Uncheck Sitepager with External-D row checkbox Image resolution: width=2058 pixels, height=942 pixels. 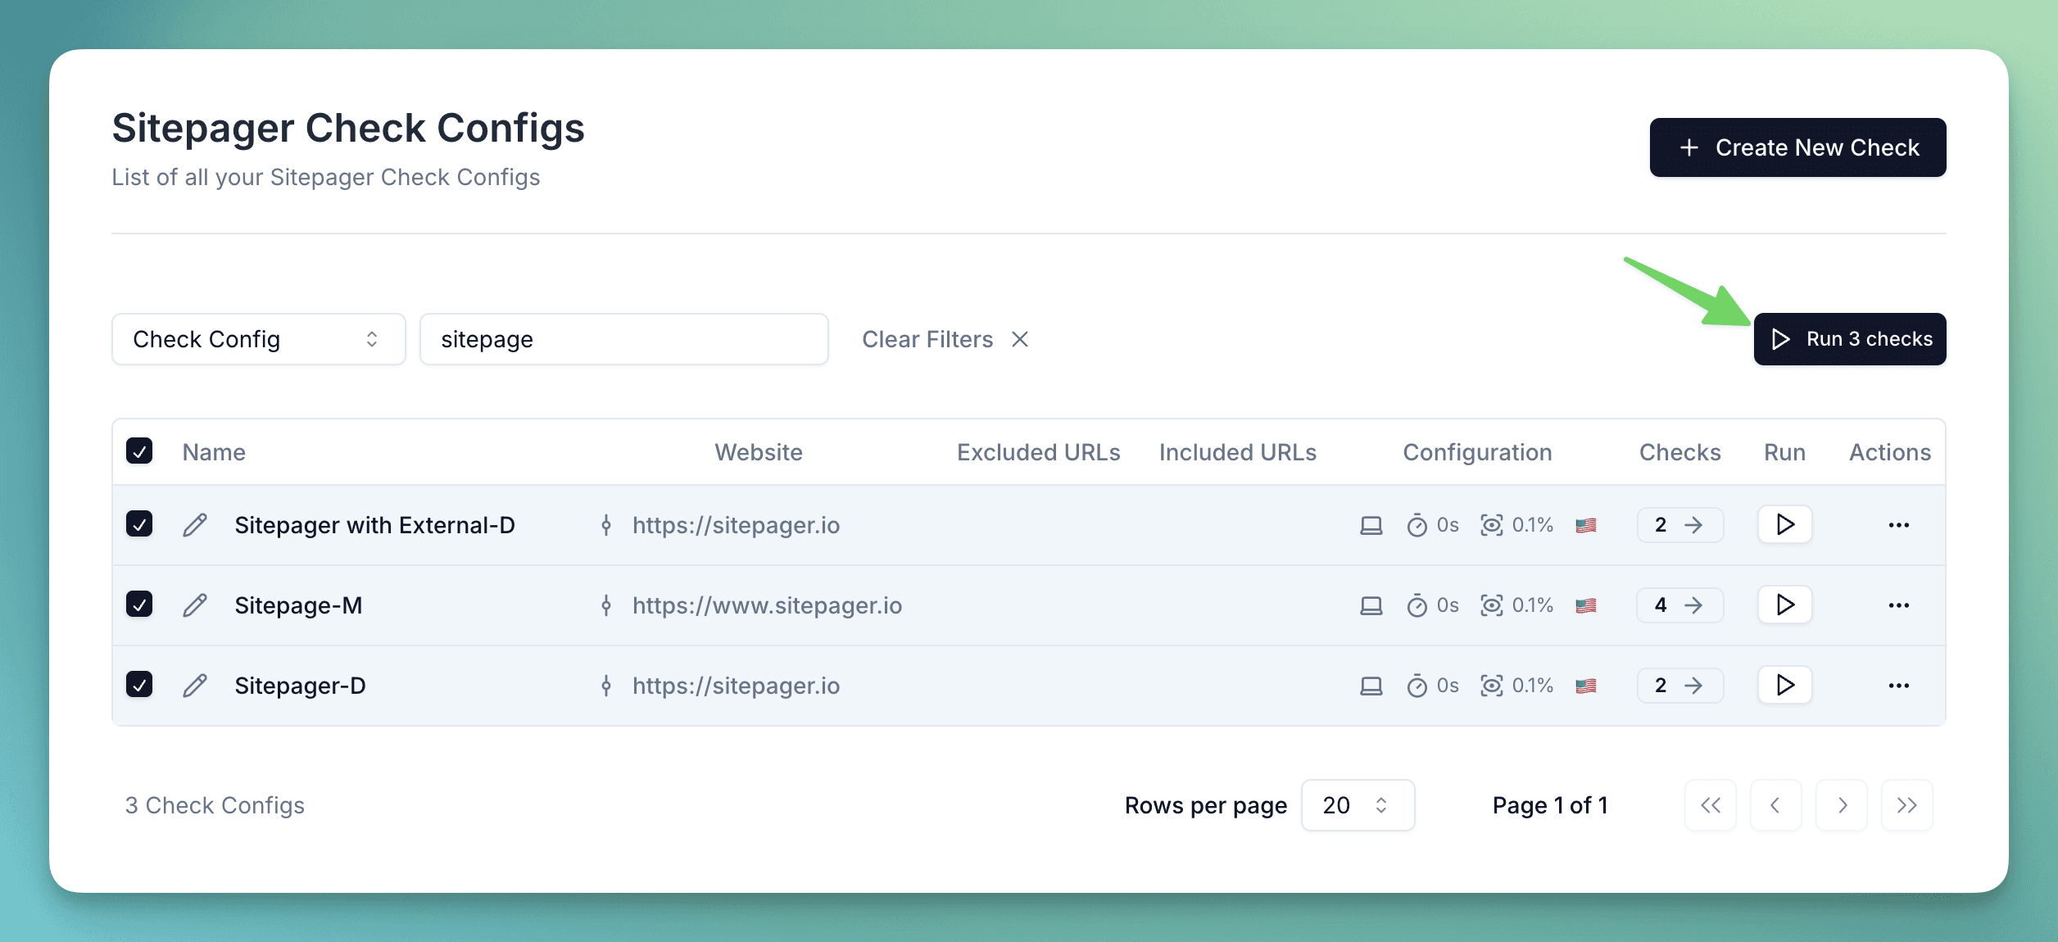pos(139,524)
